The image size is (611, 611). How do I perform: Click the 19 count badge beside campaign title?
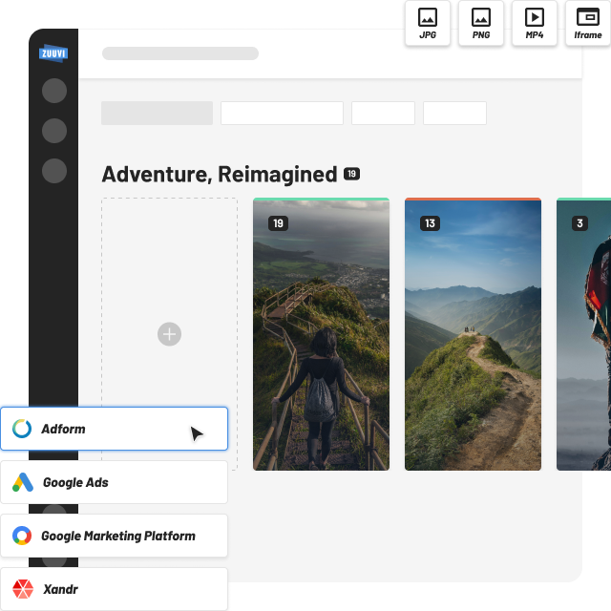tap(352, 174)
